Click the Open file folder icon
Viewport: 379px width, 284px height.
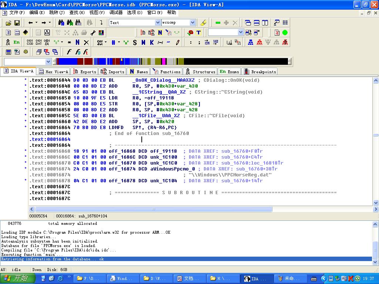pos(8,23)
